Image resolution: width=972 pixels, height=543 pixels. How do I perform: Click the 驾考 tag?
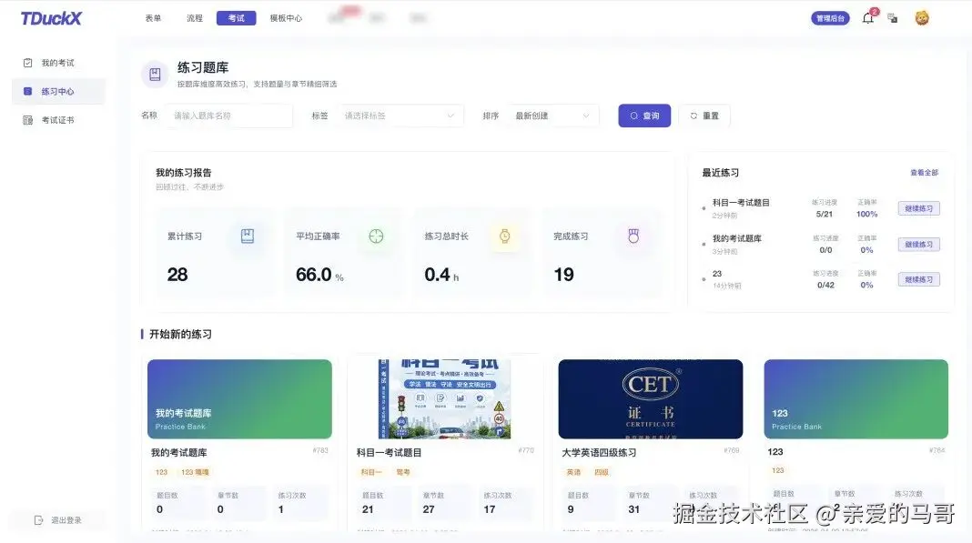tap(403, 472)
